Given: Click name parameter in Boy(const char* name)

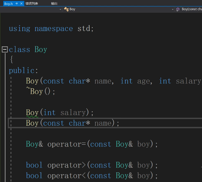Looking at the screenshot, I should [103, 123].
